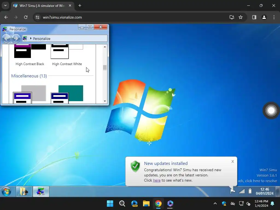
Task: Close the Personalize window
Action: pyautogui.click(x=101, y=27)
